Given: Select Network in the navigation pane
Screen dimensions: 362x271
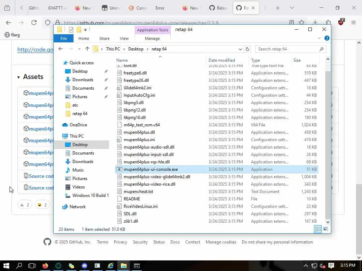Looking at the screenshot, I should tap(77, 207).
